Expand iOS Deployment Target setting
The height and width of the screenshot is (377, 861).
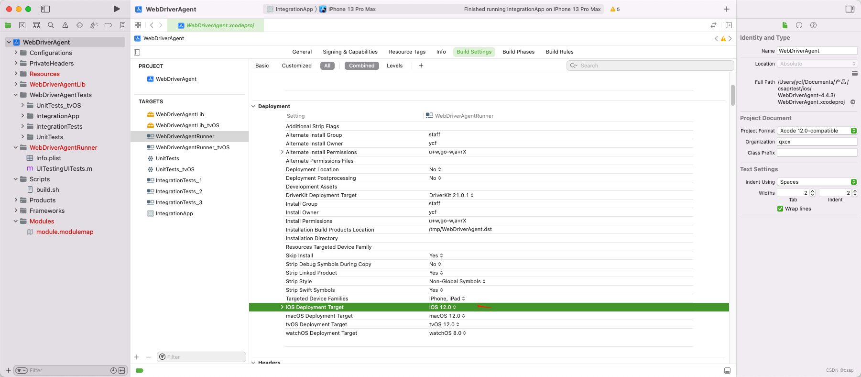pos(282,307)
